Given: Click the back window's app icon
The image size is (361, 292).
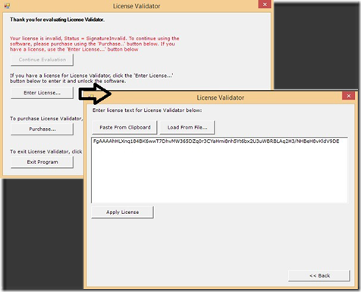Looking at the screenshot, I should (7, 6).
